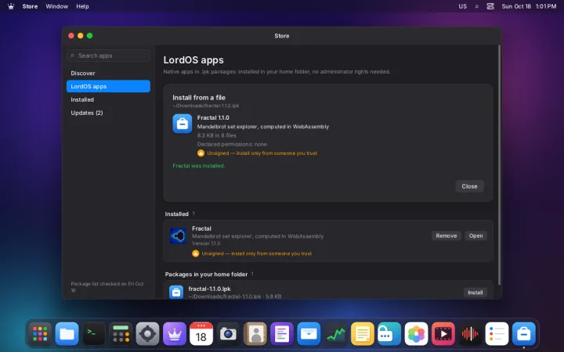Open the password lock app in dock
The image size is (564, 352).
[x=389, y=334]
